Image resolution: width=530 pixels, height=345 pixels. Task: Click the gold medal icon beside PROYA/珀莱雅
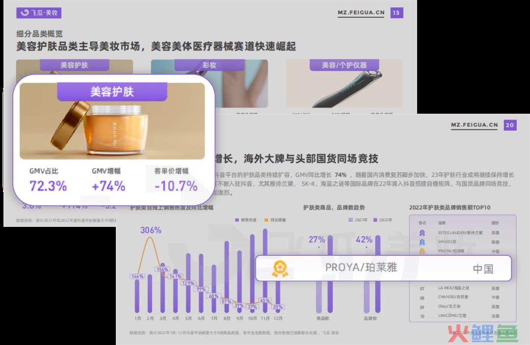click(280, 269)
